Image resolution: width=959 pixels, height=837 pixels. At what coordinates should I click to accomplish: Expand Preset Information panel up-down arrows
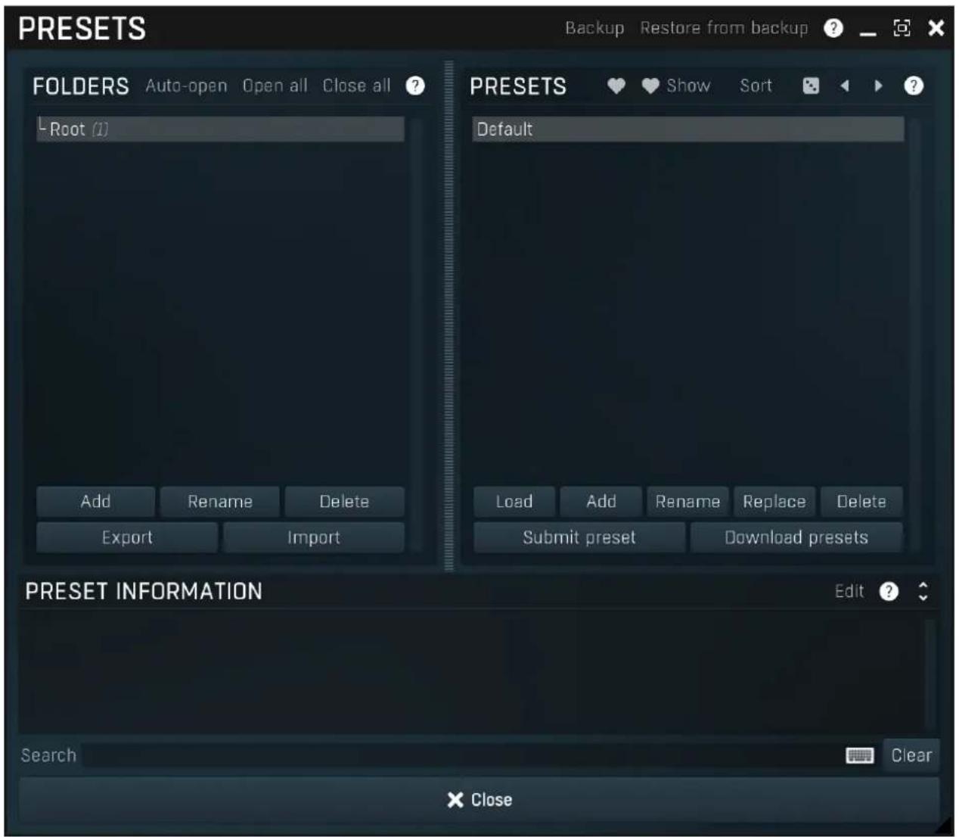[923, 591]
